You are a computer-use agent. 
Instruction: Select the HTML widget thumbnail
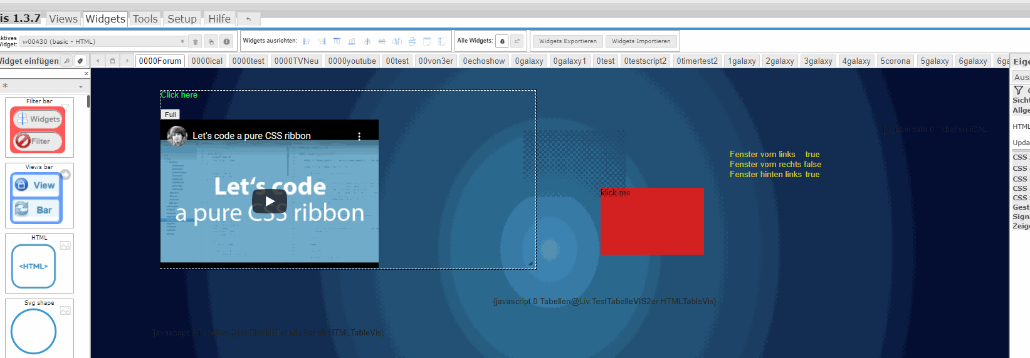point(39,263)
